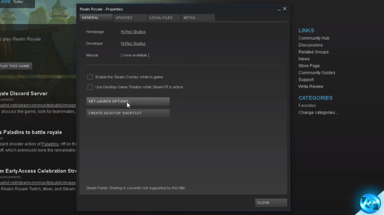Open steamcommunity image link under Celebration Stream
Image resolution: width=384 pixels, height=215 pixels.
[38, 183]
